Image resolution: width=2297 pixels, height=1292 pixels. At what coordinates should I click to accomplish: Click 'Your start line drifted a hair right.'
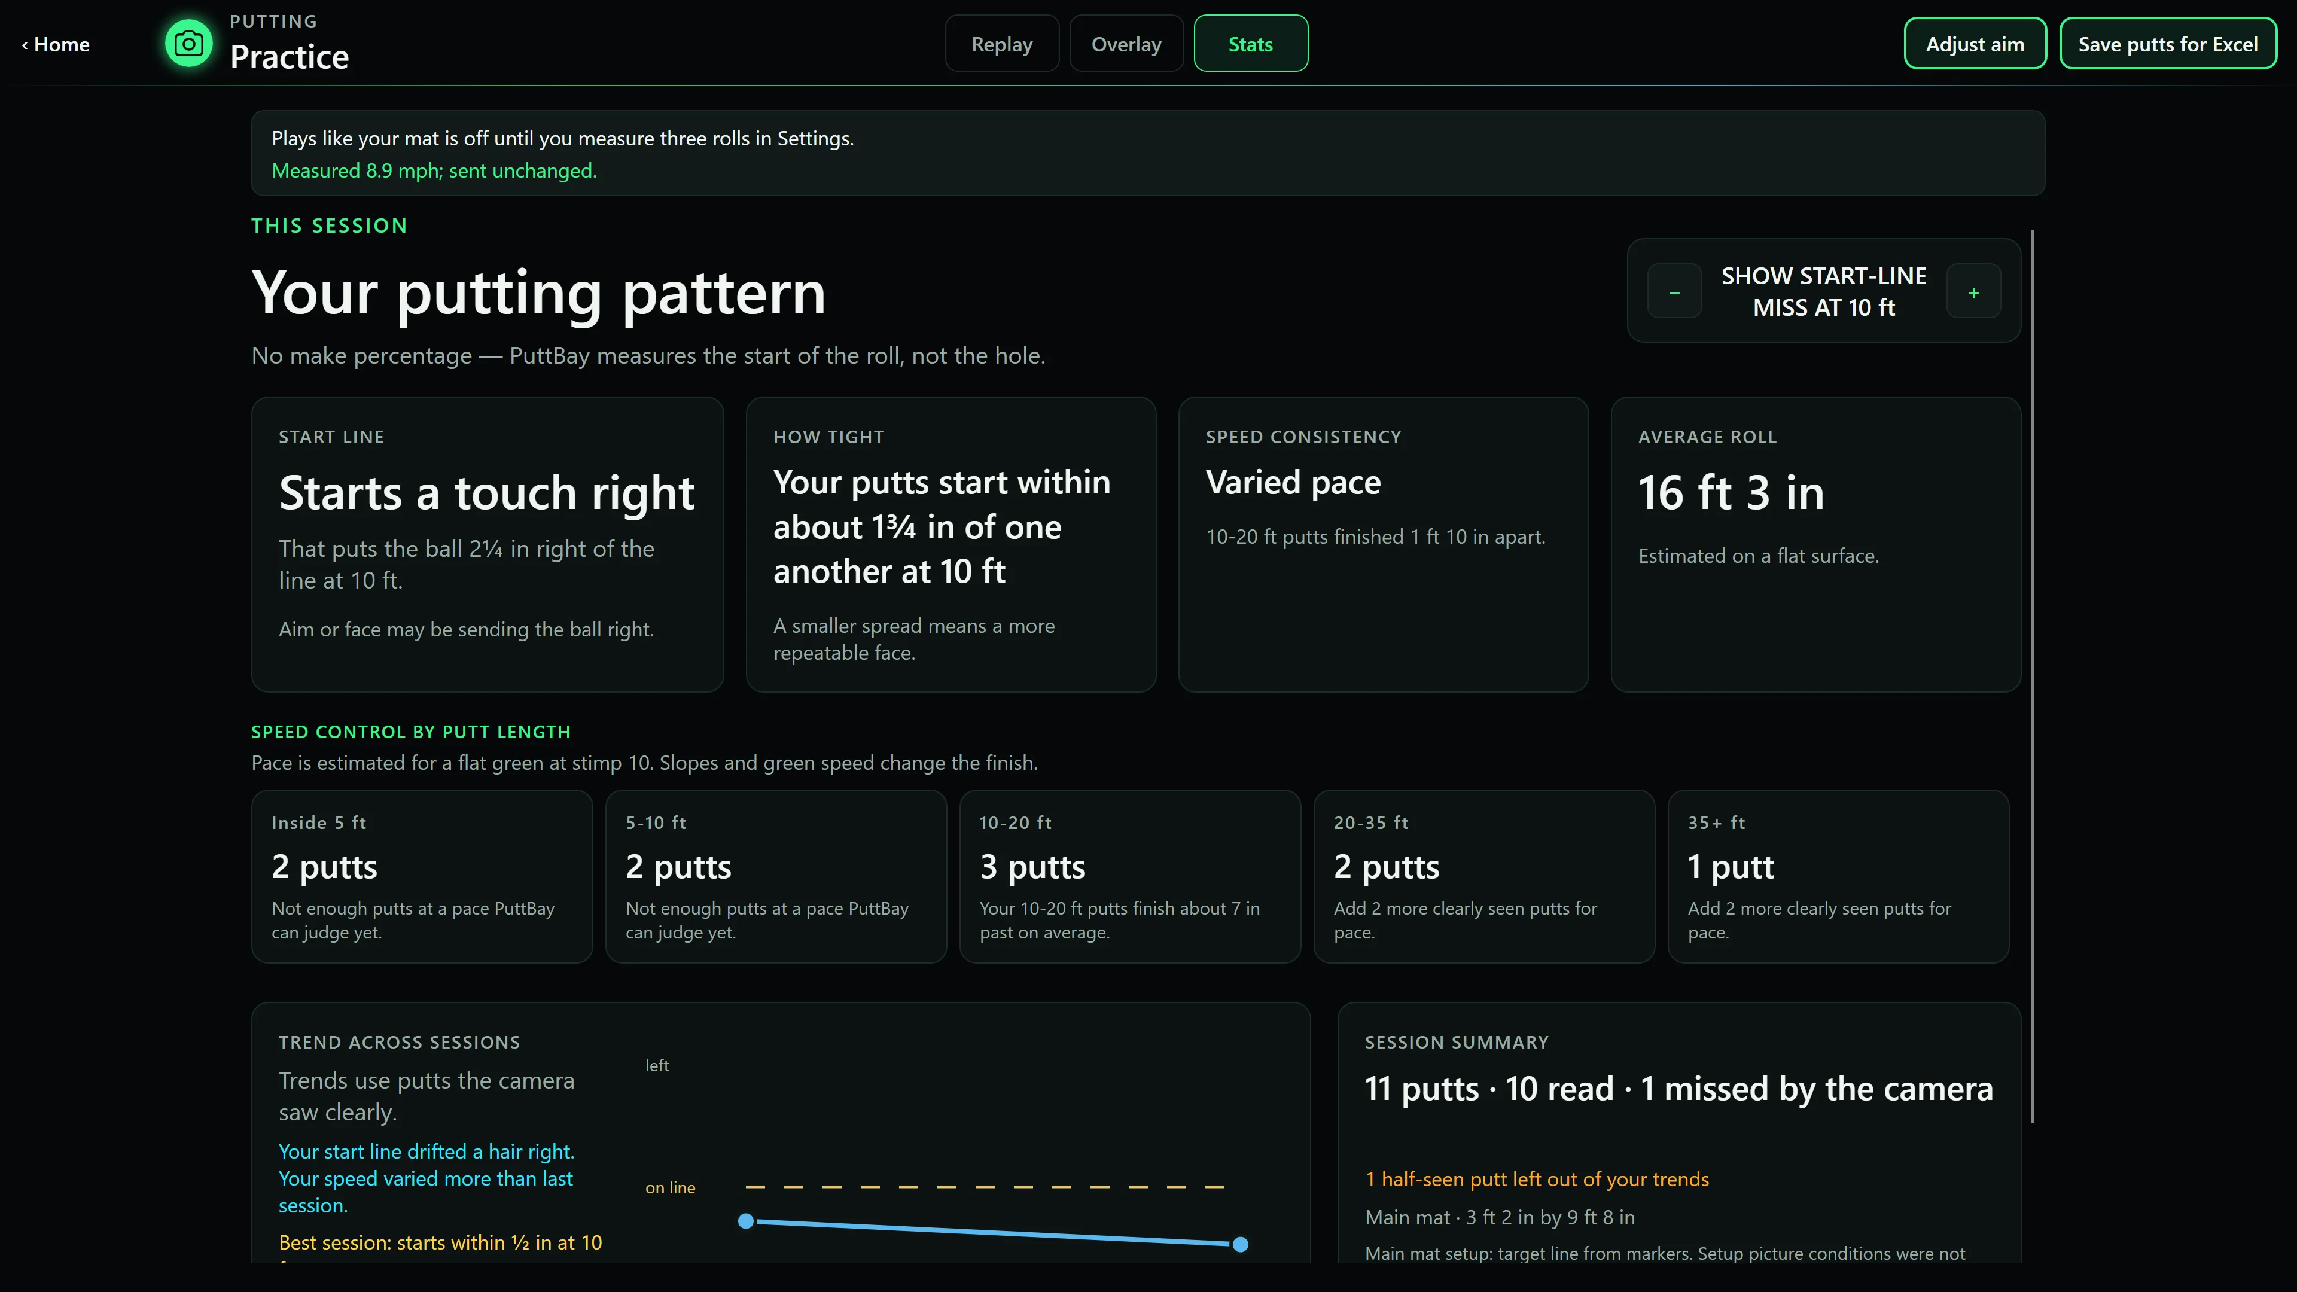(427, 1151)
